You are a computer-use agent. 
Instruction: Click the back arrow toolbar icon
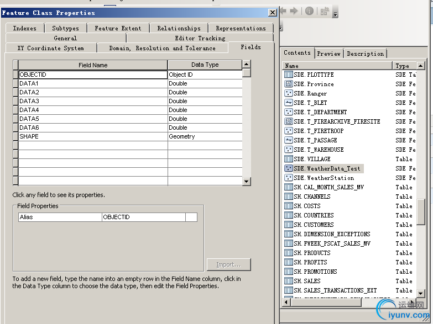tap(283, 11)
